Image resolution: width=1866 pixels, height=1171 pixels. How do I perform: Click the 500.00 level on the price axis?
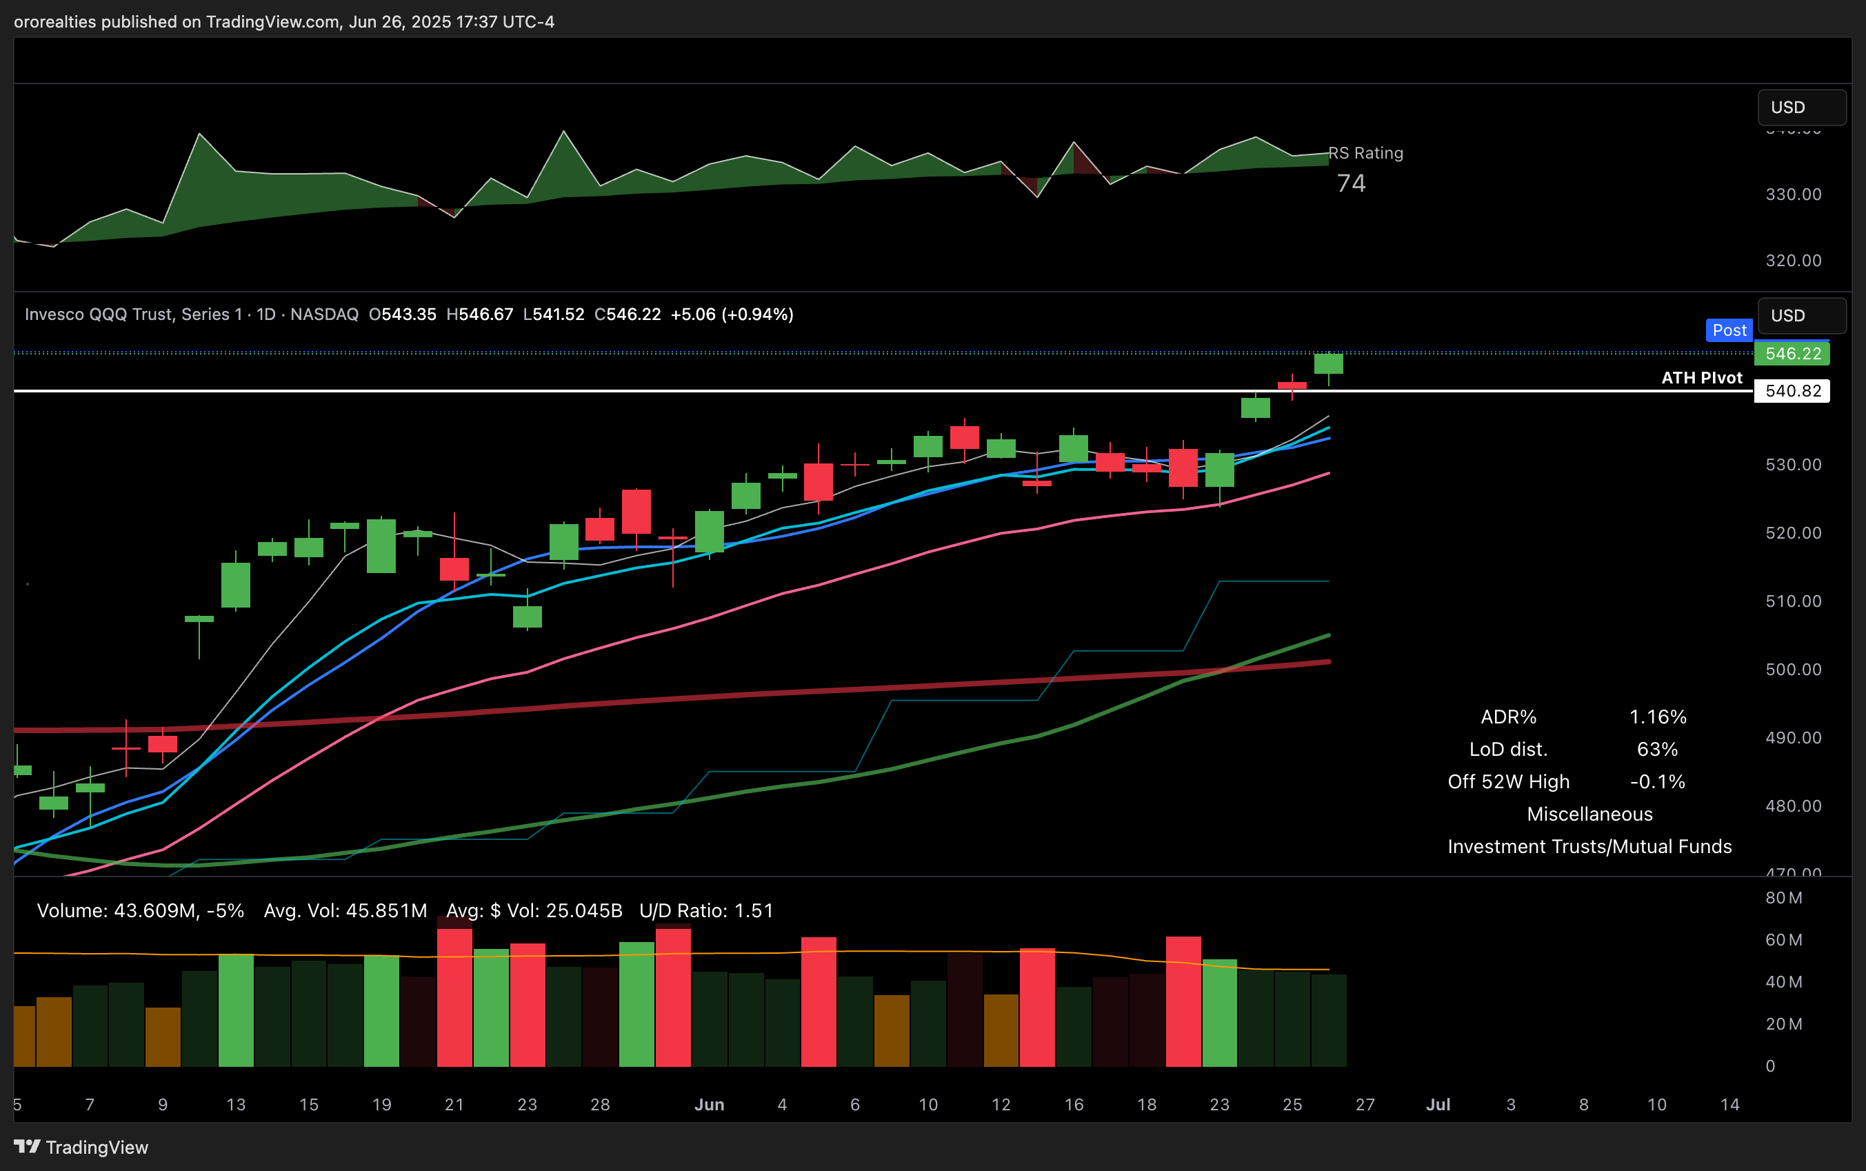click(x=1793, y=670)
